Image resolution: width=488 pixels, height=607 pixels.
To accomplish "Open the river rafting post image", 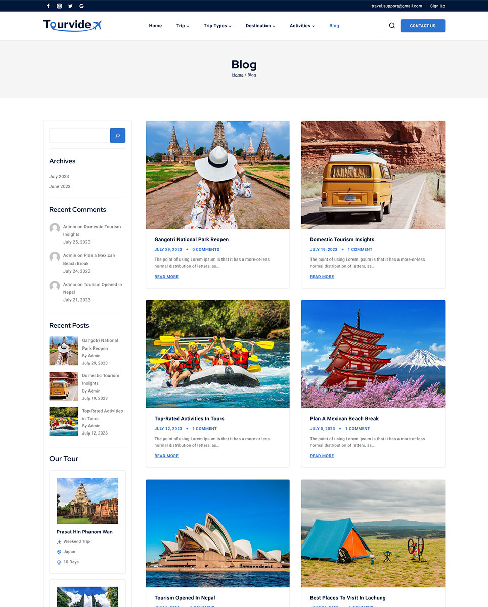I will [x=217, y=354].
